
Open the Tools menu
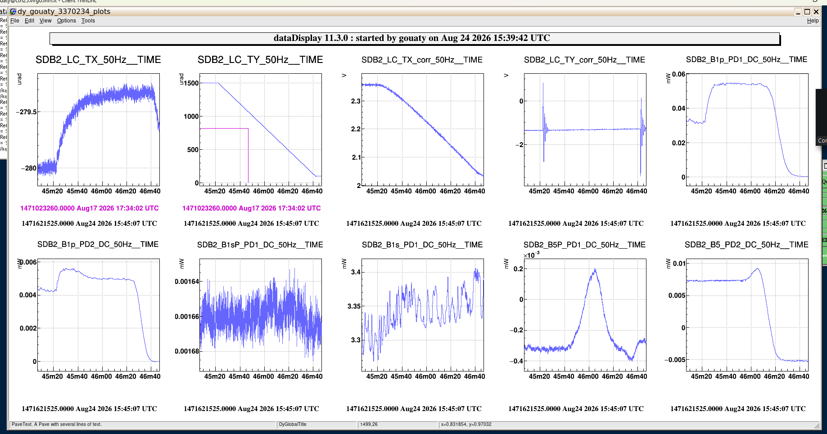tap(88, 21)
